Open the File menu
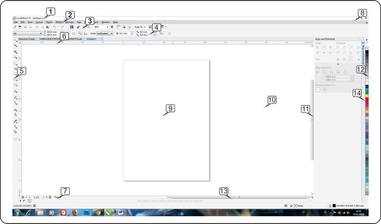Screen dimensions: 381x224 16,22
